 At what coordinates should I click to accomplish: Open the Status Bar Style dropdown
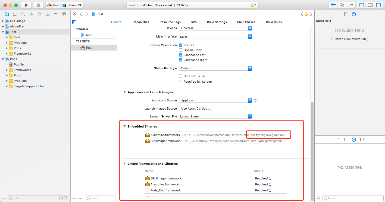coord(215,68)
